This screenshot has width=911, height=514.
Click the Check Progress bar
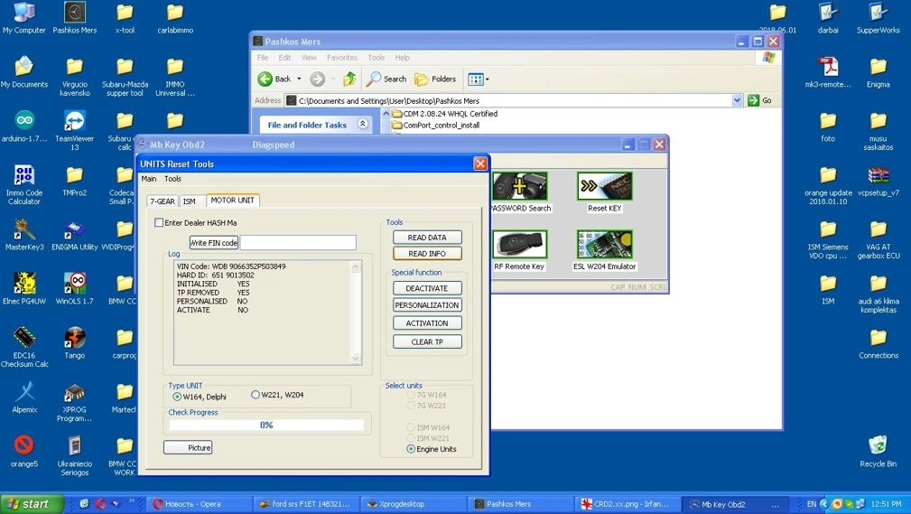point(266,425)
